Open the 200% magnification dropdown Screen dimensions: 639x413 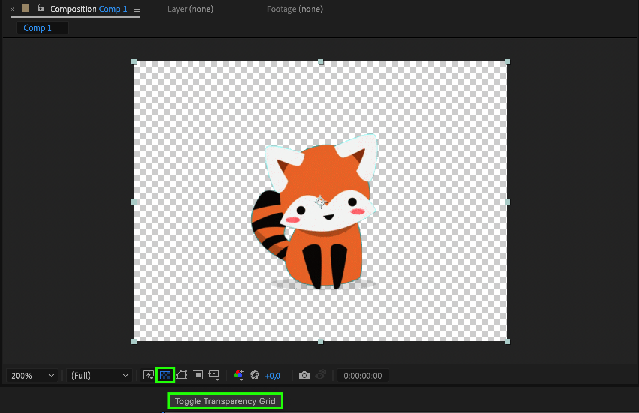click(x=32, y=376)
